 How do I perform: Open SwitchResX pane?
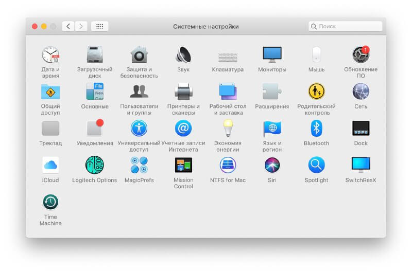361,165
